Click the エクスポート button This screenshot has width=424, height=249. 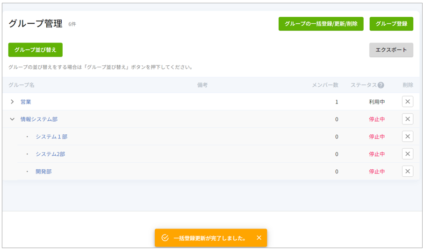(x=391, y=49)
